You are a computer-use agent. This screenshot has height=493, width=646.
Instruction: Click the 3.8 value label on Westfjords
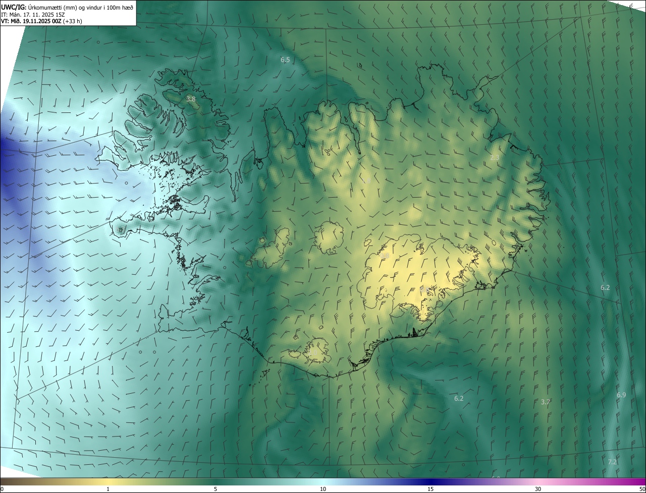point(191,99)
